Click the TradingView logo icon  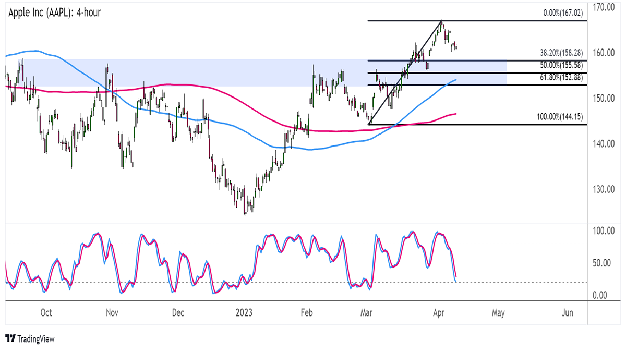pyautogui.click(x=10, y=339)
